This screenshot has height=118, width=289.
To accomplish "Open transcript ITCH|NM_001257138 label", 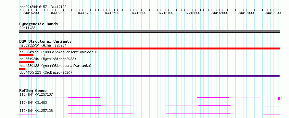I will click(x=36, y=111).
